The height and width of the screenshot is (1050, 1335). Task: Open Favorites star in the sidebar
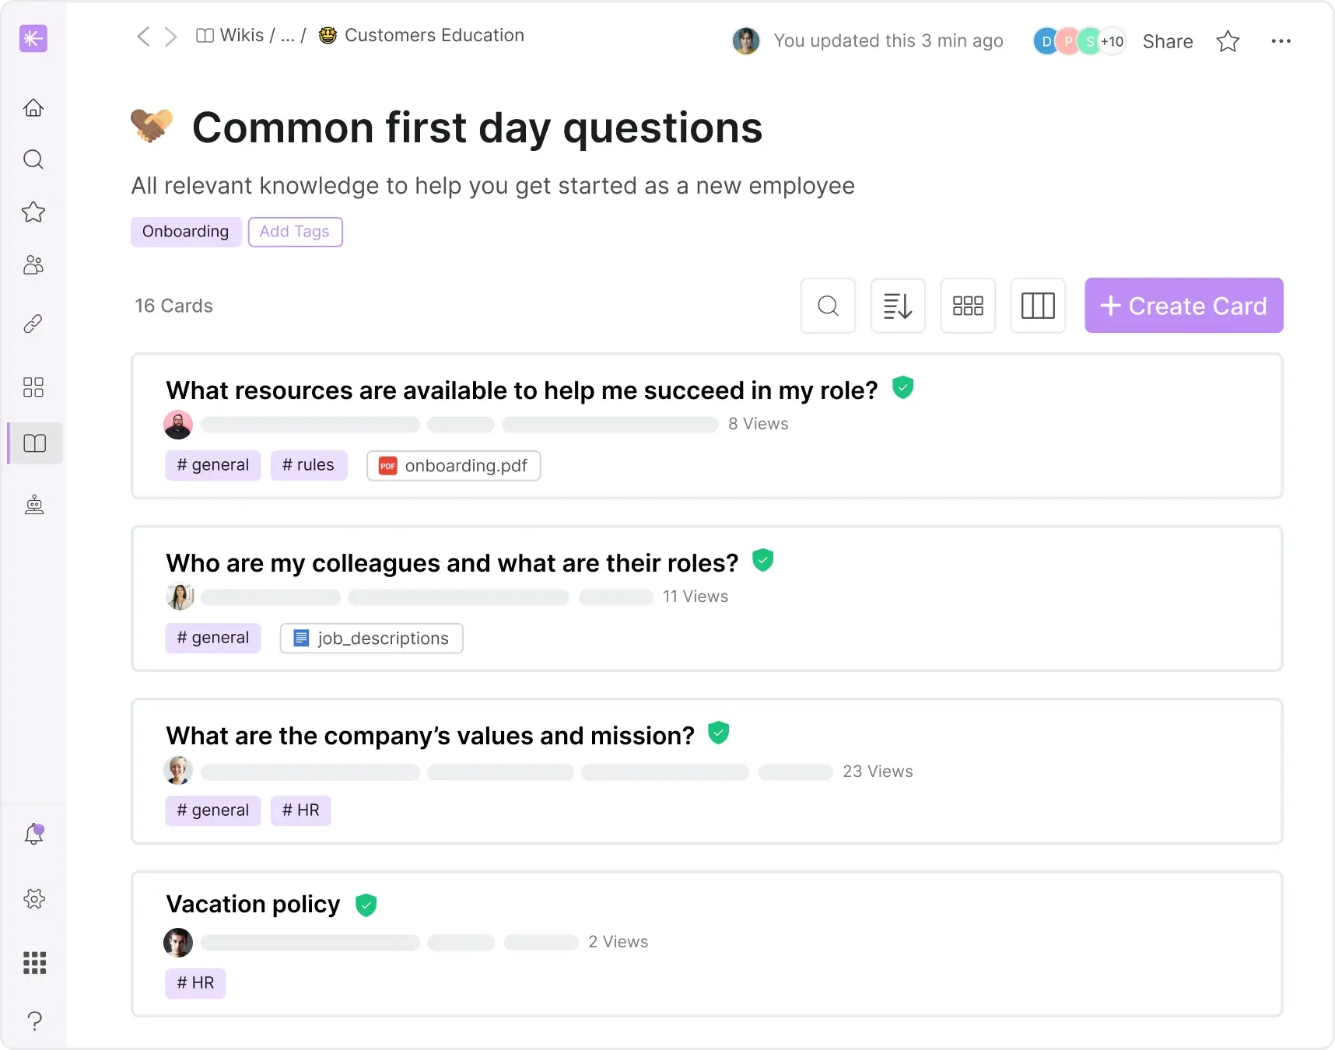(33, 212)
